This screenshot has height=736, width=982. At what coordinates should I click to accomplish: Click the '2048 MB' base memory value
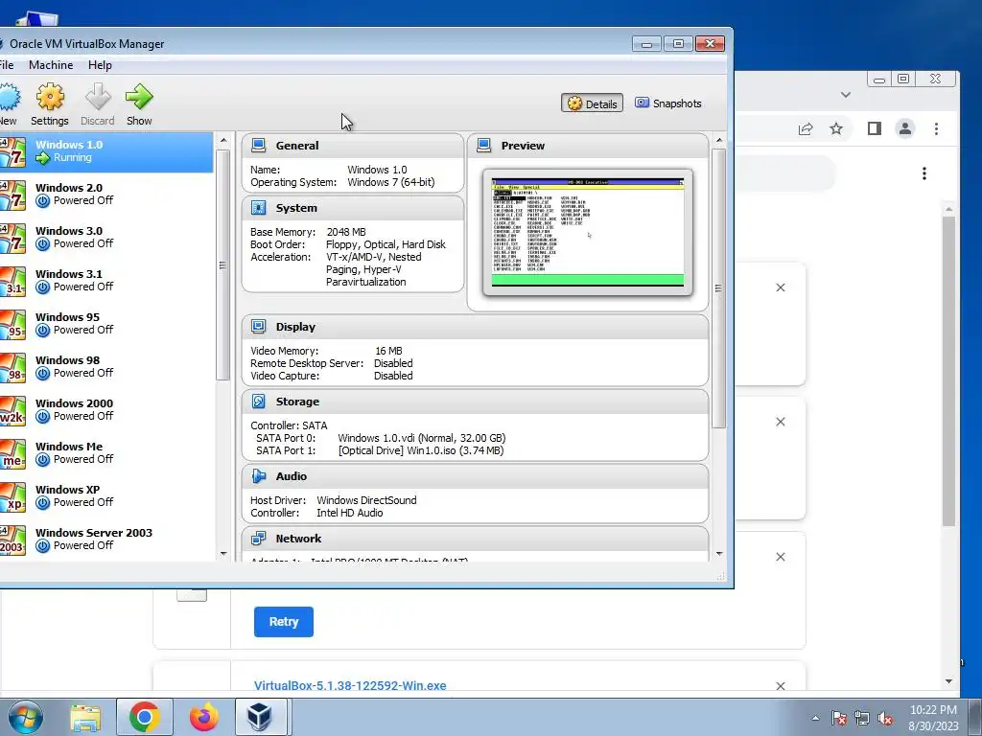345,232
